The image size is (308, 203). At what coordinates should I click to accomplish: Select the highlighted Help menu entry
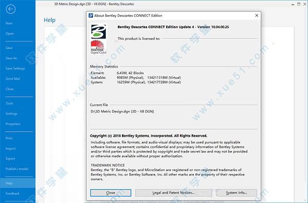click(17, 183)
